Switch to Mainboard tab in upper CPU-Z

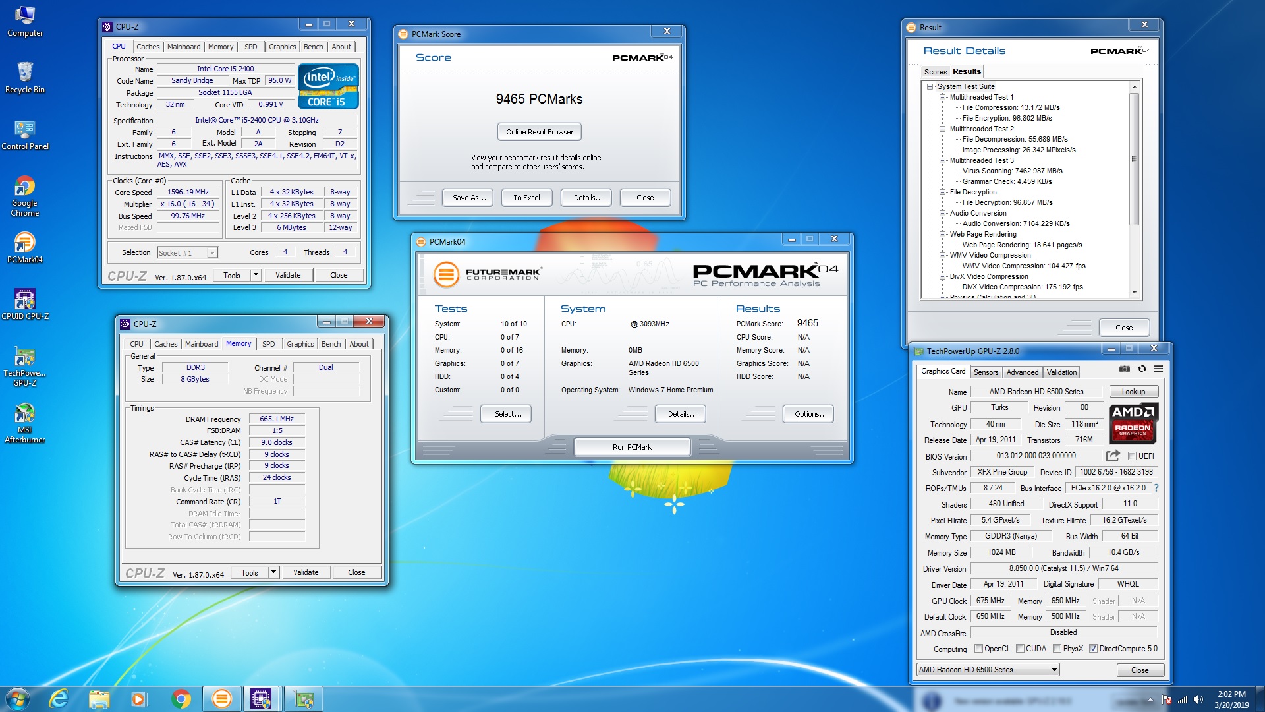(184, 47)
